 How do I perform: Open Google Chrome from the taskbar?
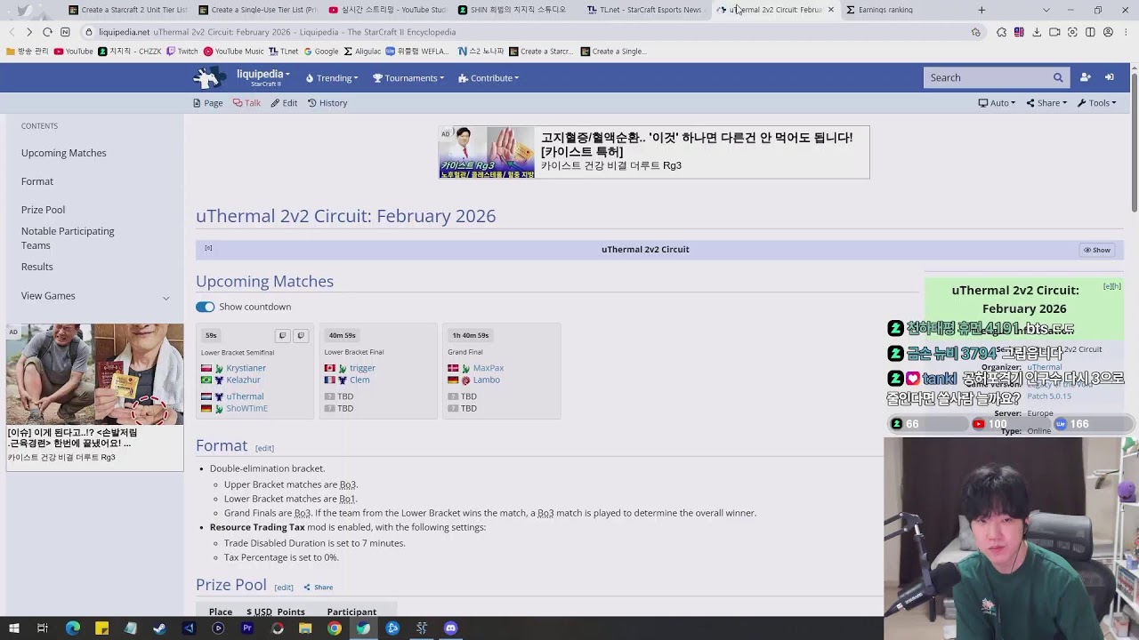tap(334, 628)
